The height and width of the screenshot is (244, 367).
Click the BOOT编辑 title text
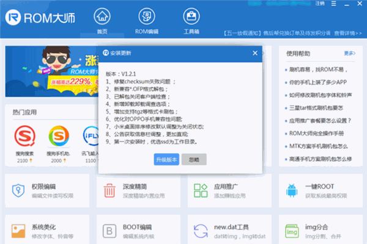click(x=137, y=227)
